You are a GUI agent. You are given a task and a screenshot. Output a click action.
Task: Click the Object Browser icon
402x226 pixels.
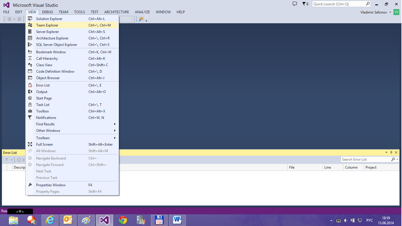30,78
